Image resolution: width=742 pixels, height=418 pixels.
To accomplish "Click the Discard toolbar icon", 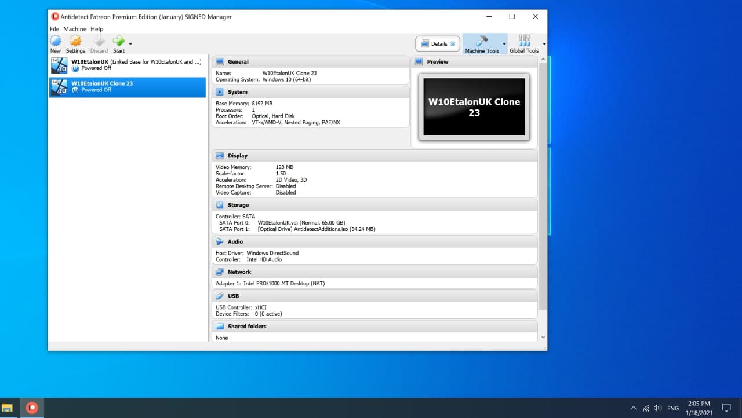I will [x=99, y=43].
